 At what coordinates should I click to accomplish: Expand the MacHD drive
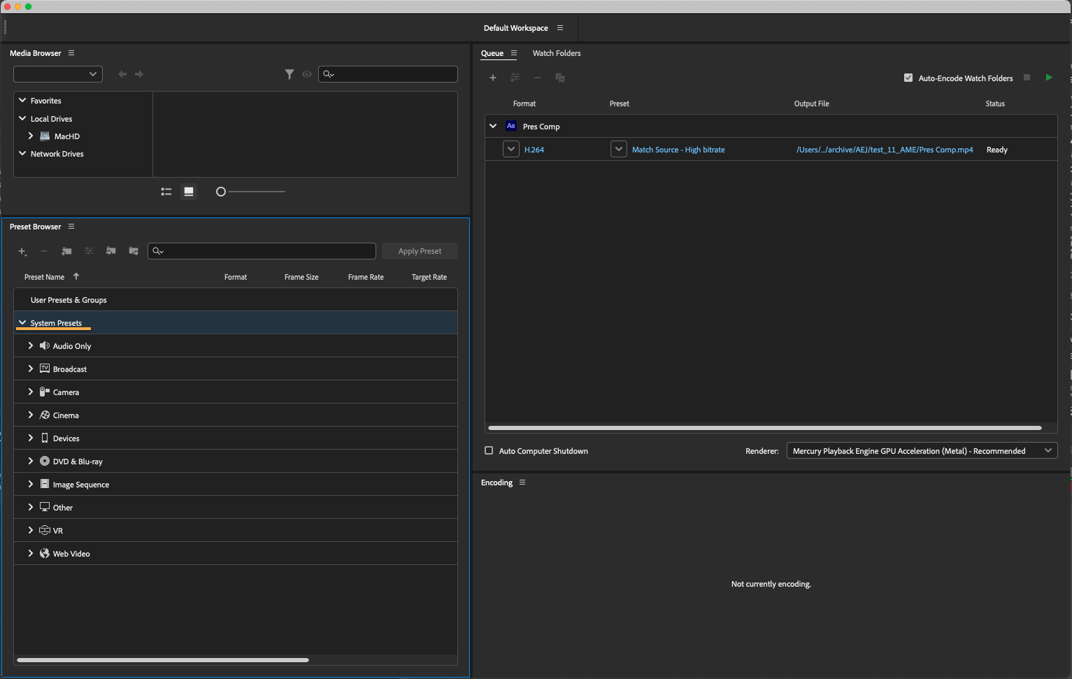31,136
